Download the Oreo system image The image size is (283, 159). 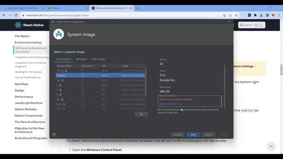(64, 104)
